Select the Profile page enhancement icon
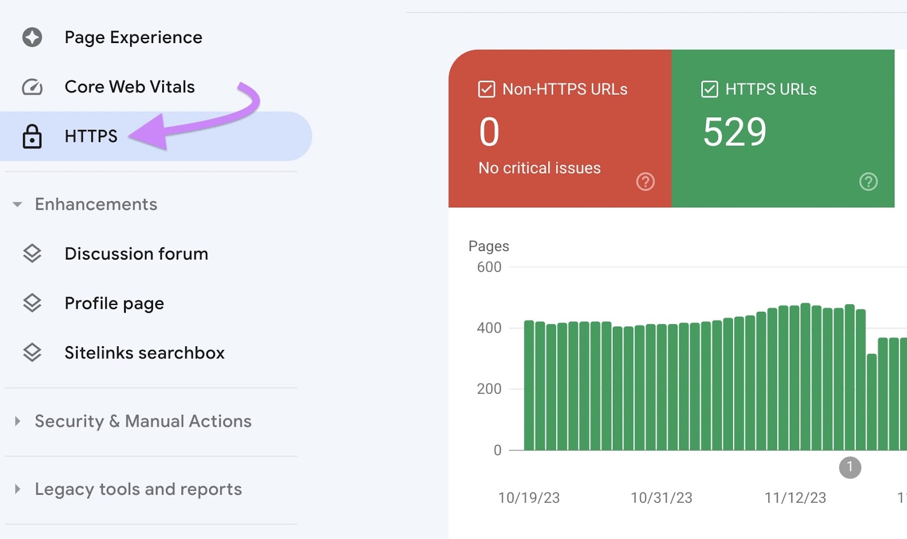 click(32, 303)
